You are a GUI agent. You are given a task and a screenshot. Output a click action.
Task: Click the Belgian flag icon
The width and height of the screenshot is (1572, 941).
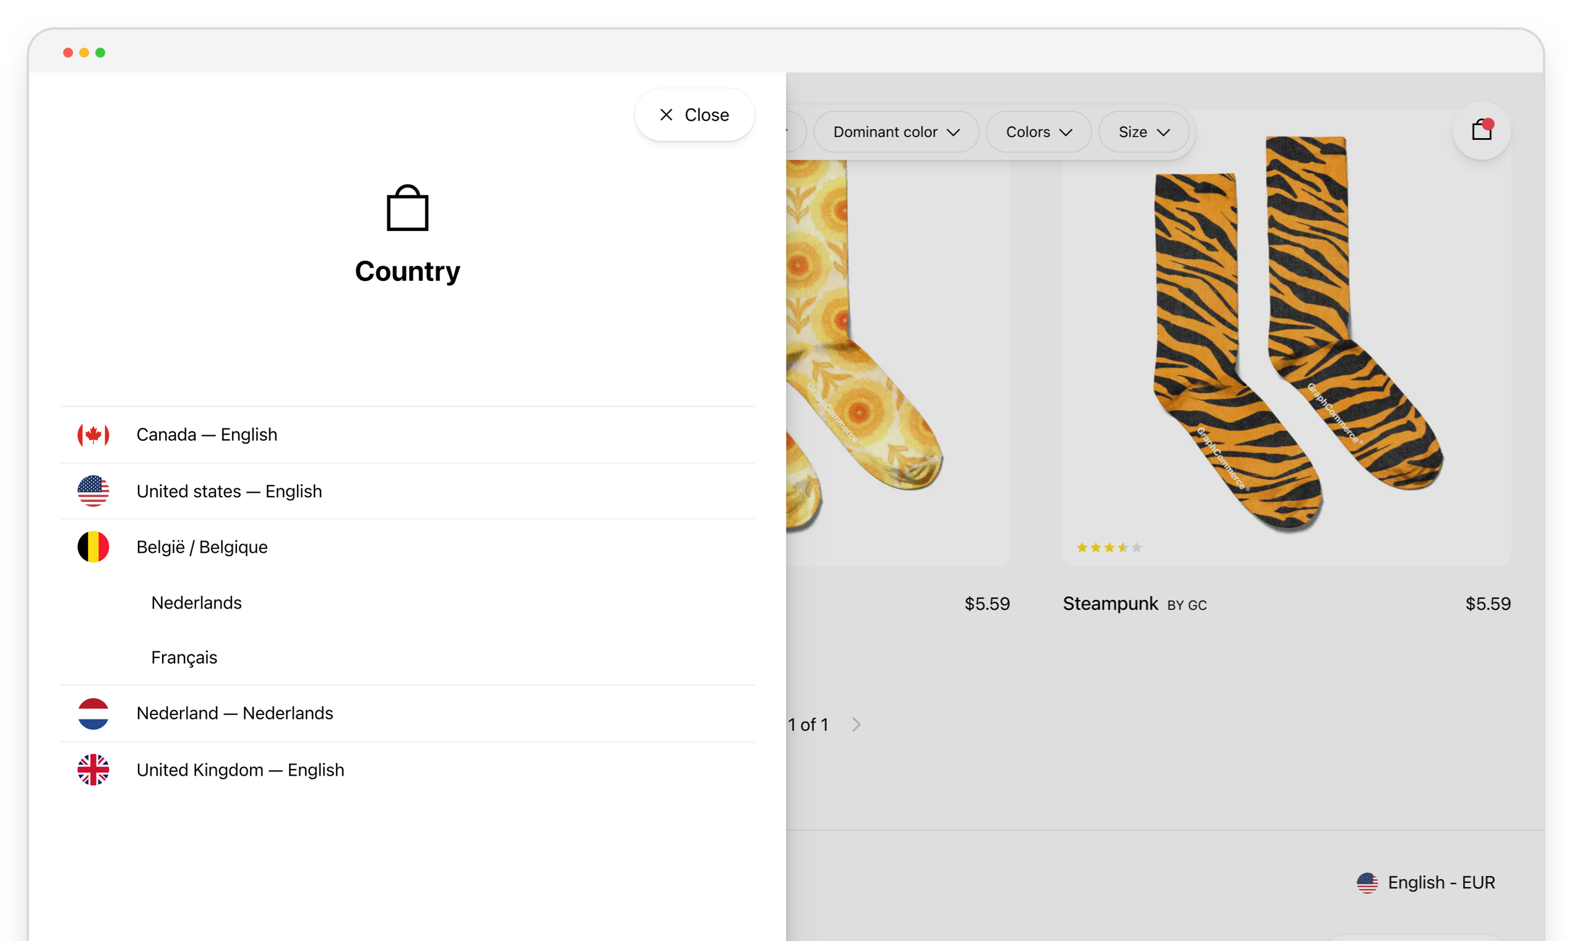[93, 547]
